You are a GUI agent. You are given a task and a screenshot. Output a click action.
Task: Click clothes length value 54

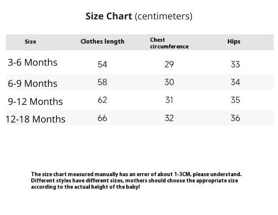(x=102, y=64)
